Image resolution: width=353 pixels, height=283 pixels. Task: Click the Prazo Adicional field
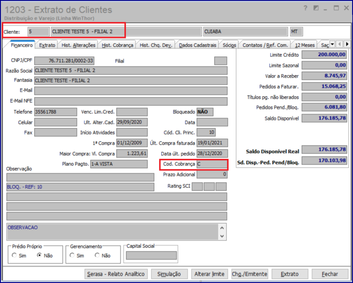212,174
